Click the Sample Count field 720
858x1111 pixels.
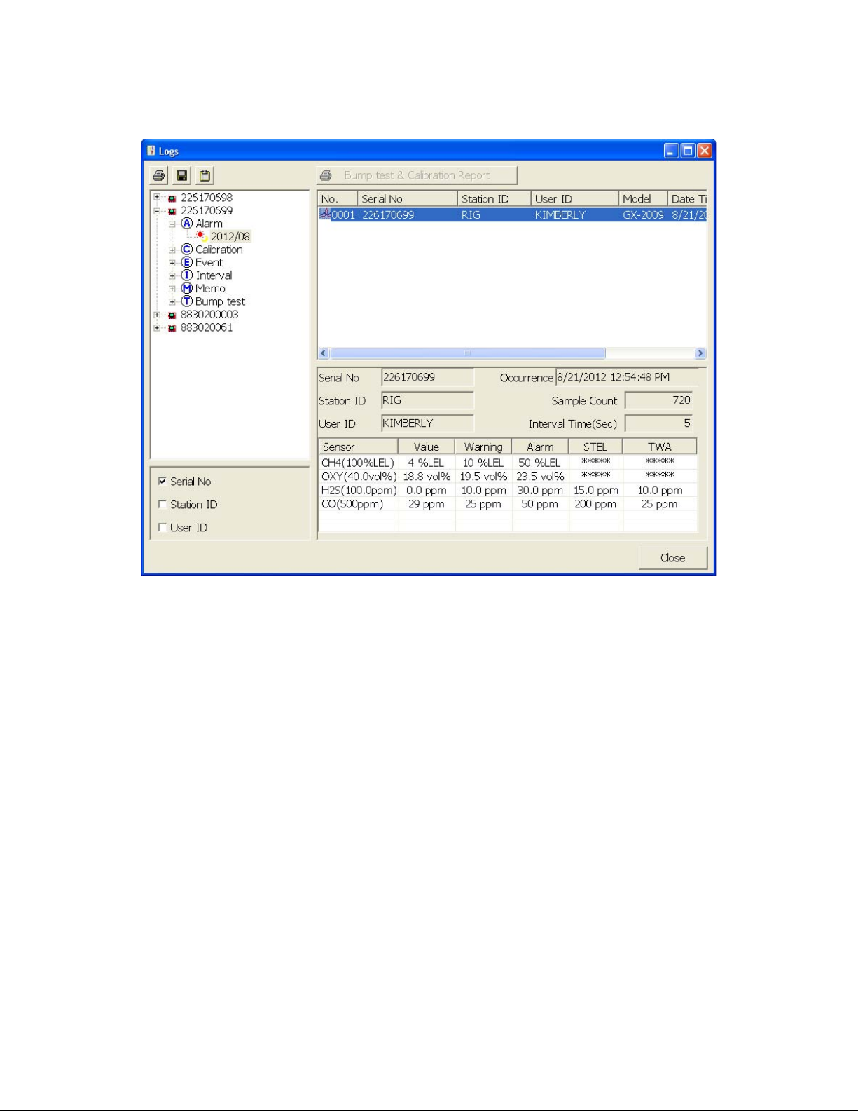tap(658, 400)
